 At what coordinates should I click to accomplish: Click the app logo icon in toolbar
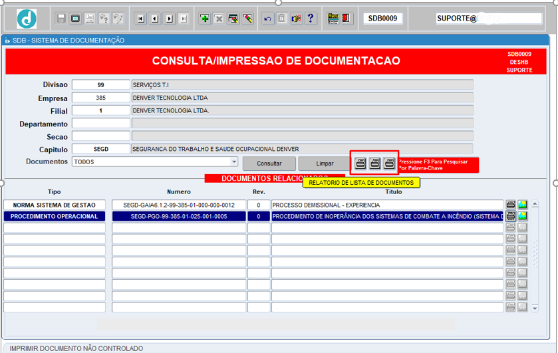(x=27, y=19)
